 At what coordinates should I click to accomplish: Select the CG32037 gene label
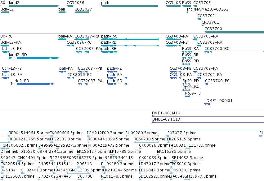[83, 9]
